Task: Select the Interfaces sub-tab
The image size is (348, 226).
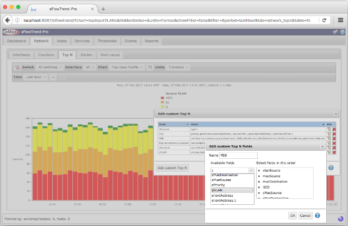Action: 21,55
